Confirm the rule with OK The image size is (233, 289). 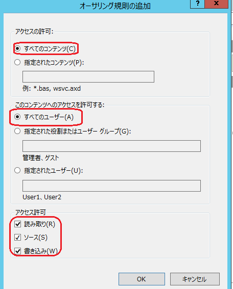click(142, 279)
